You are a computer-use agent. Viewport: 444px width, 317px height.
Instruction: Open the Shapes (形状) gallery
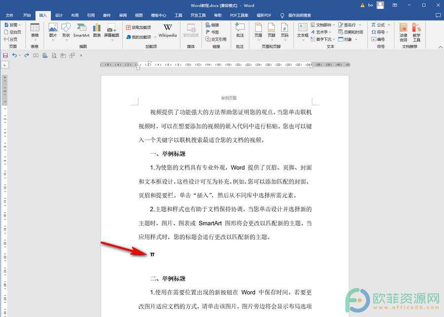[66, 32]
